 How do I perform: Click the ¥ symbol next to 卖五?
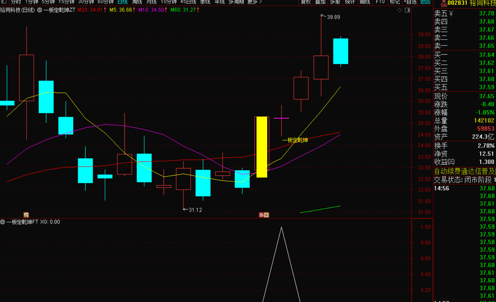pos(451,13)
